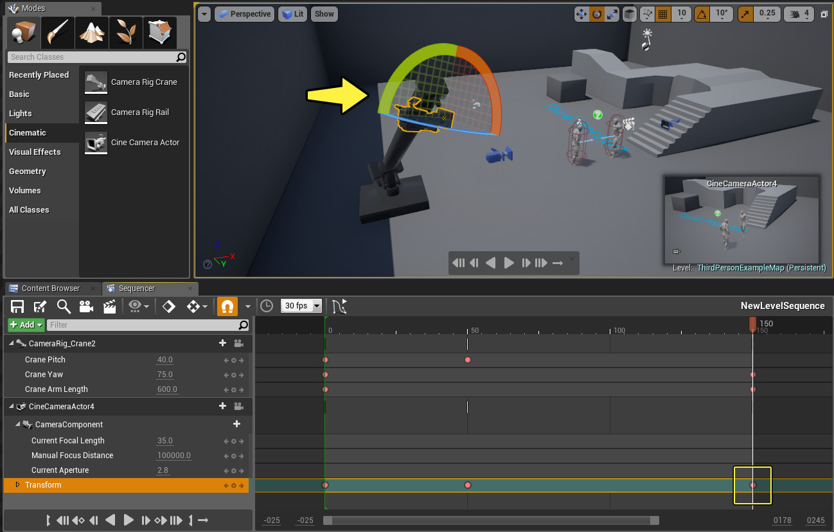Select the viewport rotate tool icon

[x=597, y=14]
